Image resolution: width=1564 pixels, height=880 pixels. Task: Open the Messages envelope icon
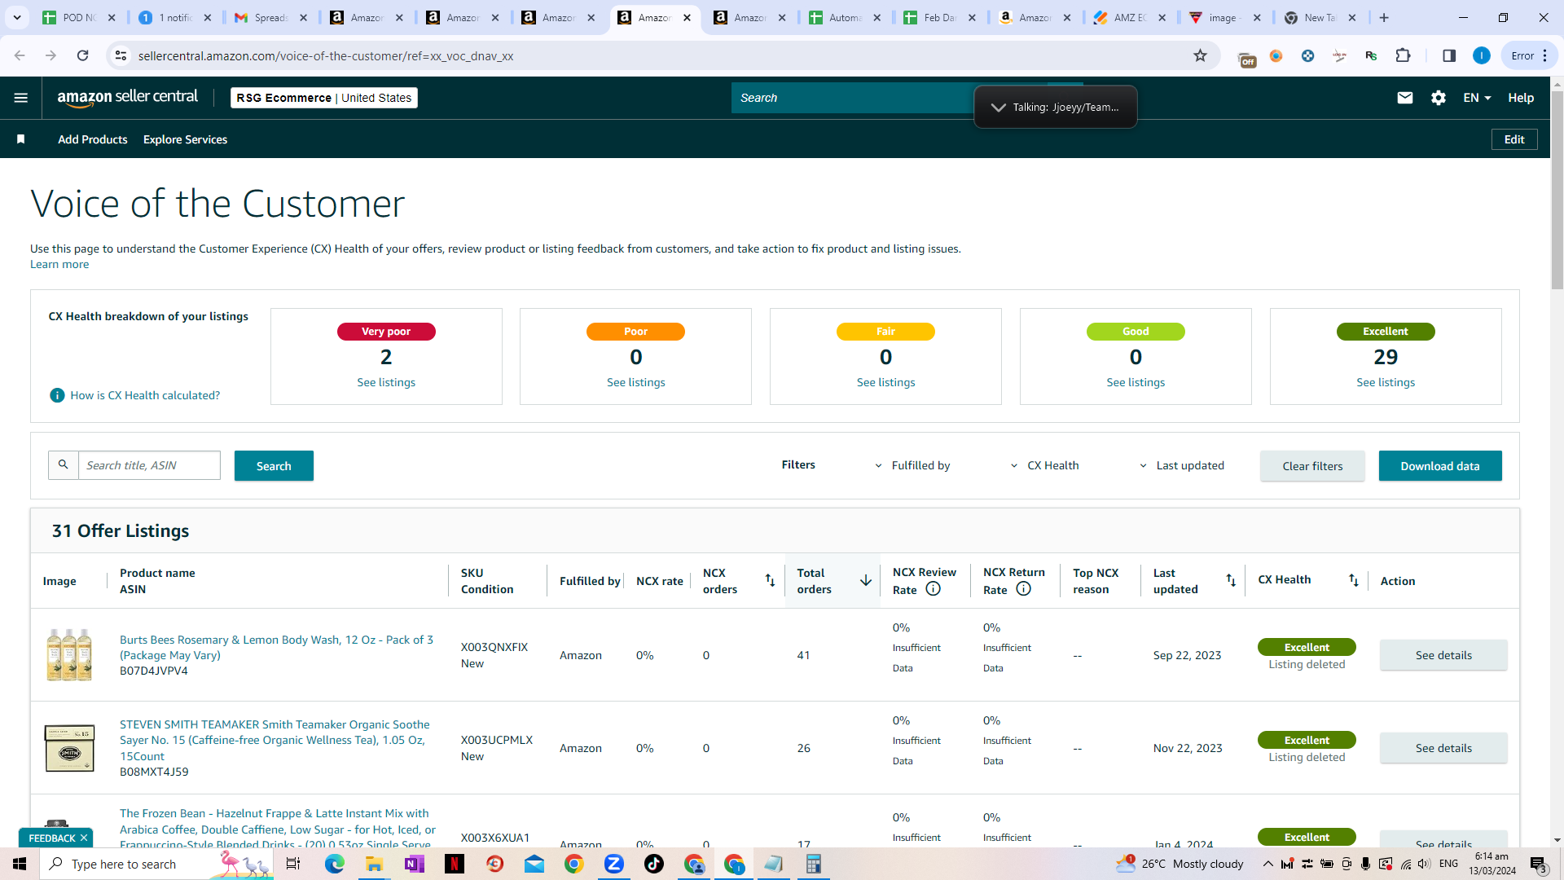[x=1405, y=98]
